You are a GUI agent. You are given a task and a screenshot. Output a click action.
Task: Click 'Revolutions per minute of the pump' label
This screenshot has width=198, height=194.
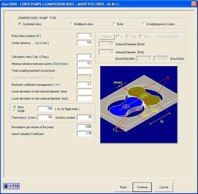(33, 127)
